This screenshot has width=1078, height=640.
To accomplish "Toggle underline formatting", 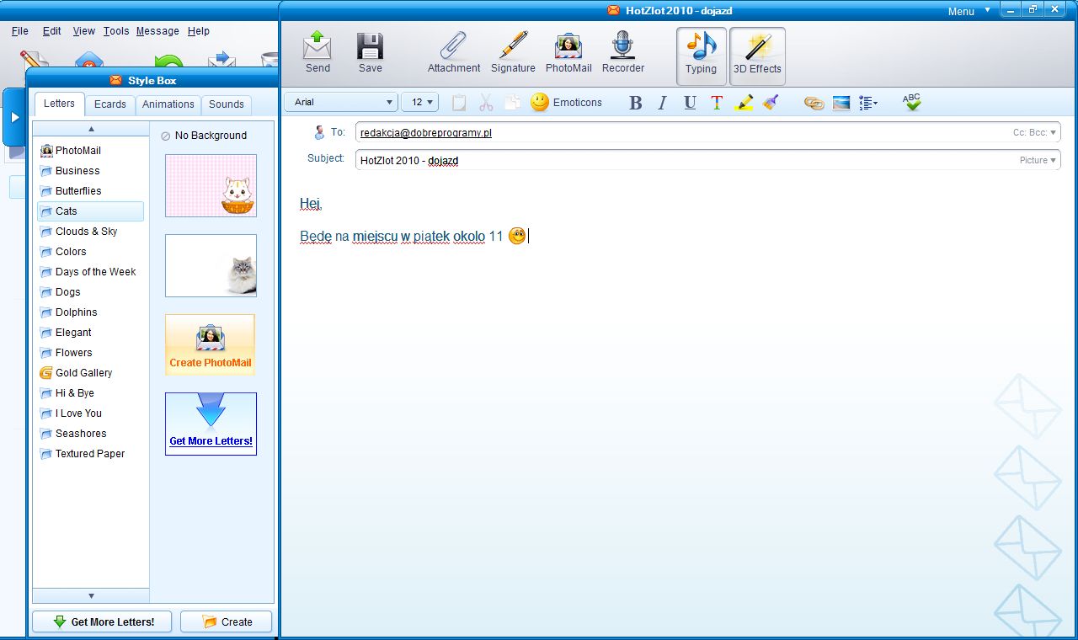I will (690, 103).
